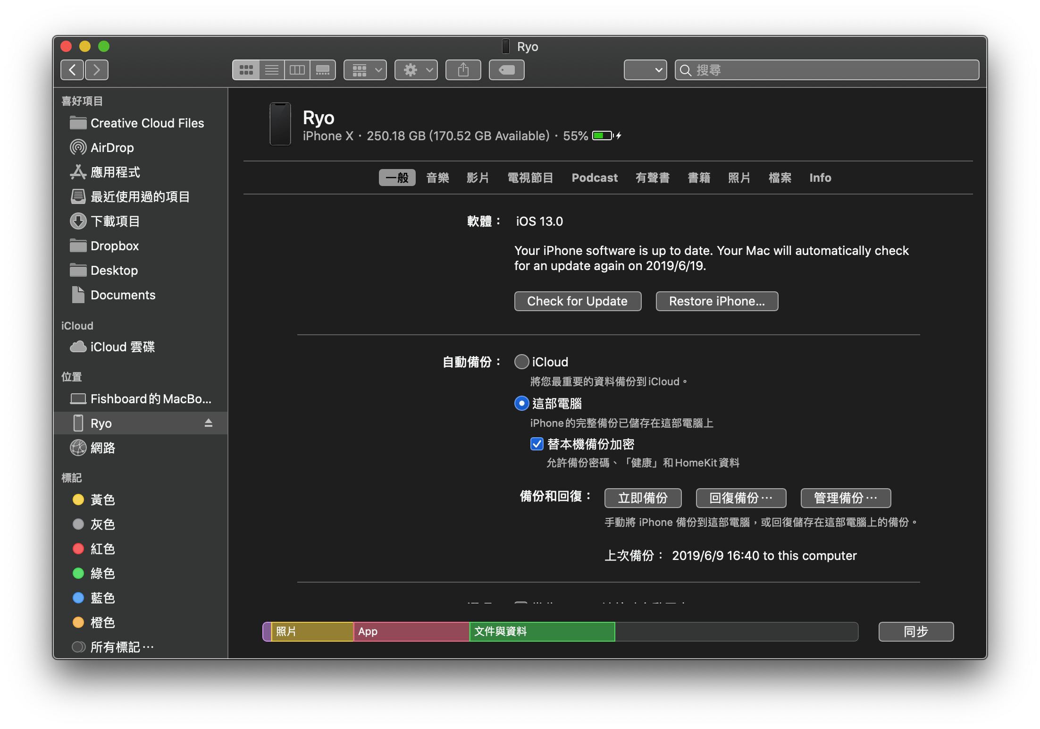Screen dimensions: 1040x729
Task: Toggle 替本機備份加密 encryption checkbox
Action: (x=537, y=444)
